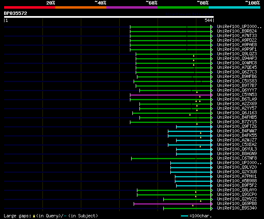
Task: Select hit label UniRef100_Q6J163
Action: (x=237, y=113)
